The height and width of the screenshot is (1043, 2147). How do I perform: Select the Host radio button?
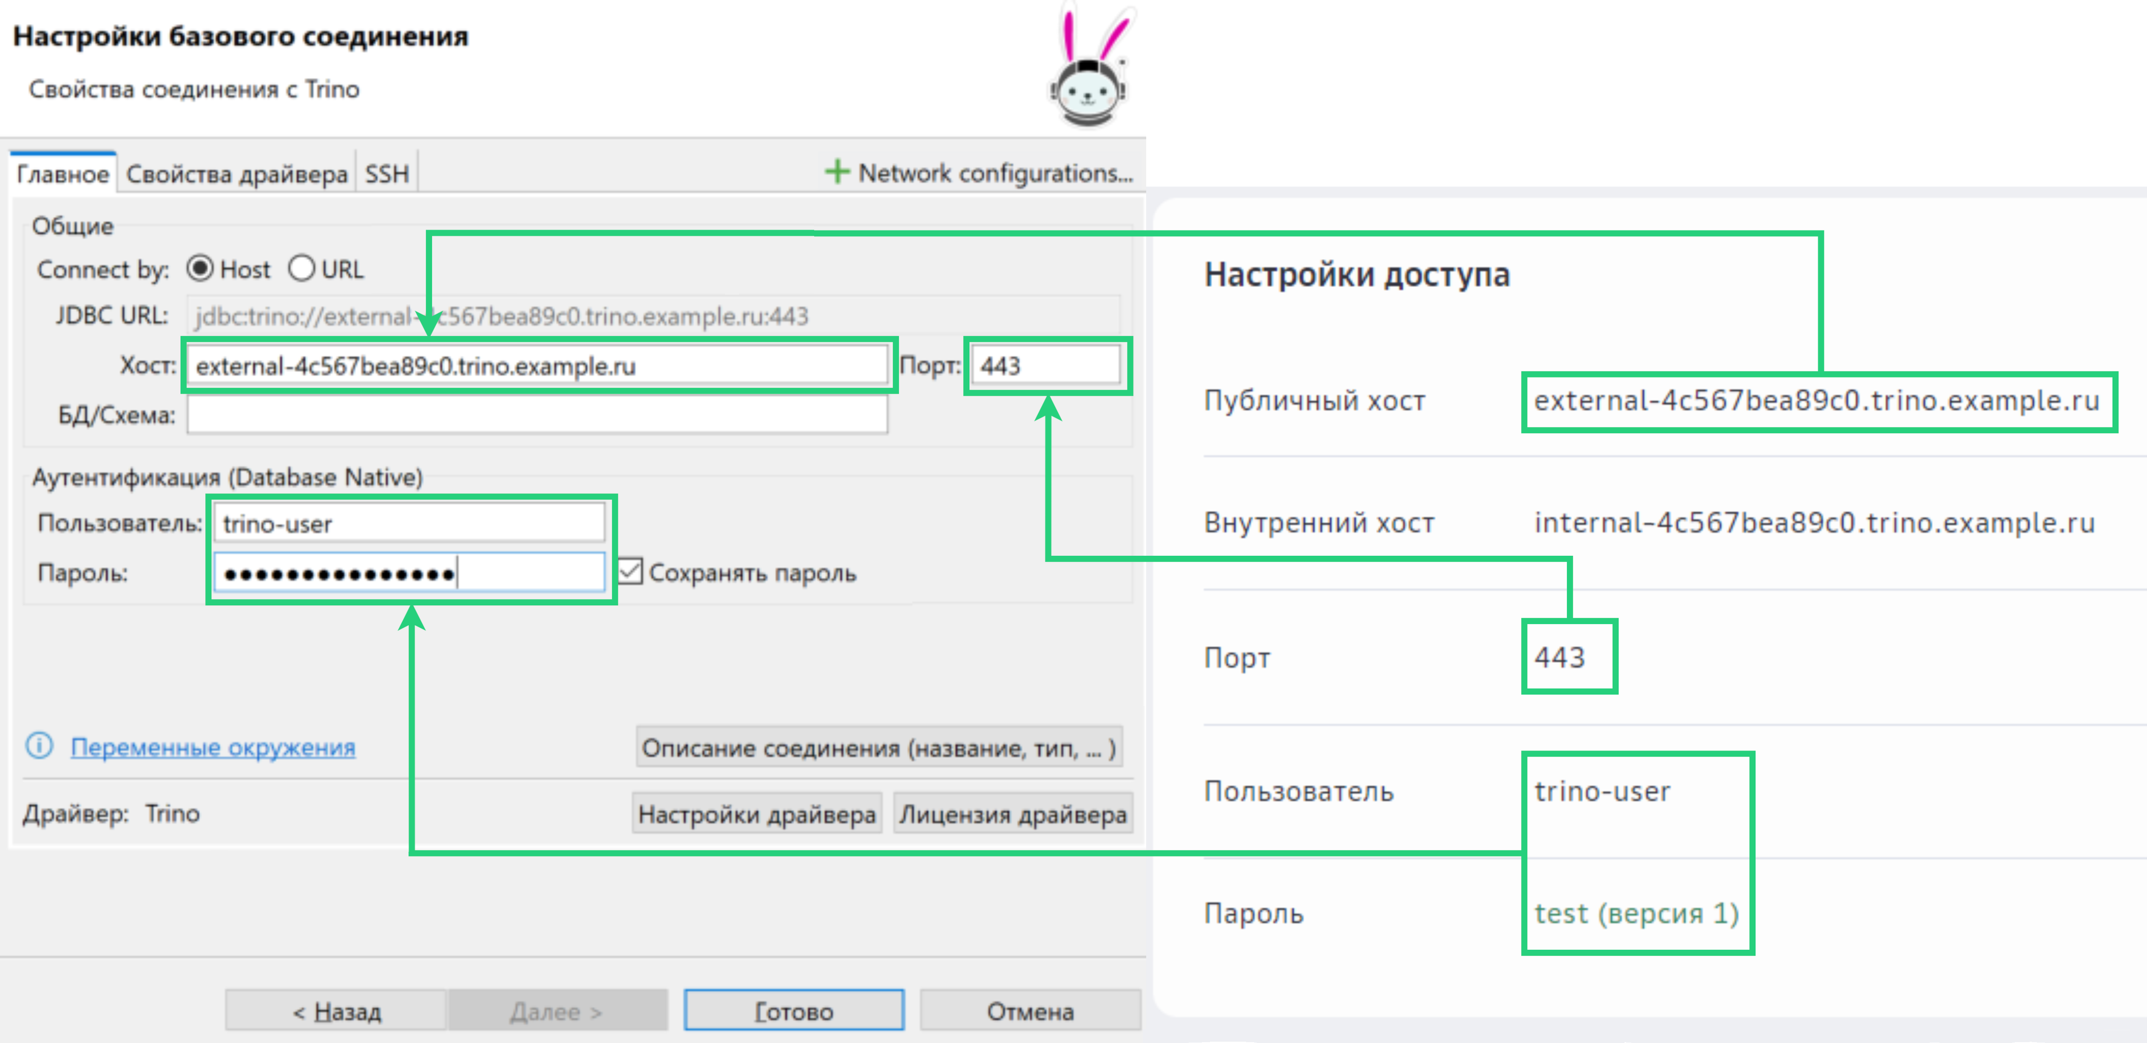tap(200, 268)
